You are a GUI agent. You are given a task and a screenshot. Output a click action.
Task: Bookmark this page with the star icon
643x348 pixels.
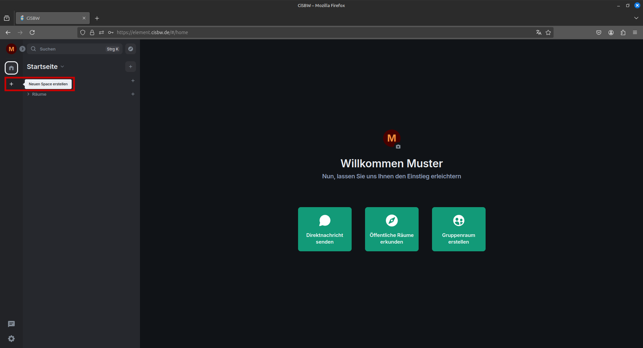click(x=548, y=32)
